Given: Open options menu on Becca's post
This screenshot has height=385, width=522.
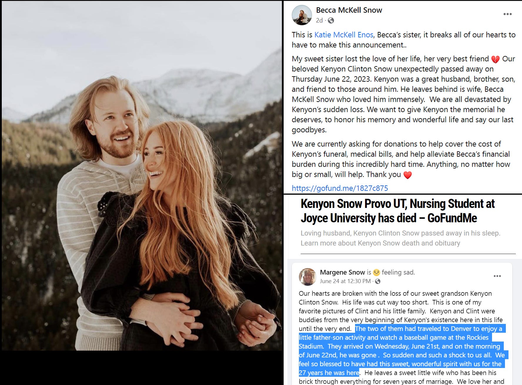Looking at the screenshot, I should (x=507, y=14).
